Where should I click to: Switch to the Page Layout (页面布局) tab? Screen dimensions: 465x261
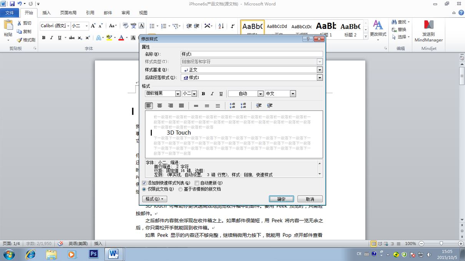coord(68,13)
